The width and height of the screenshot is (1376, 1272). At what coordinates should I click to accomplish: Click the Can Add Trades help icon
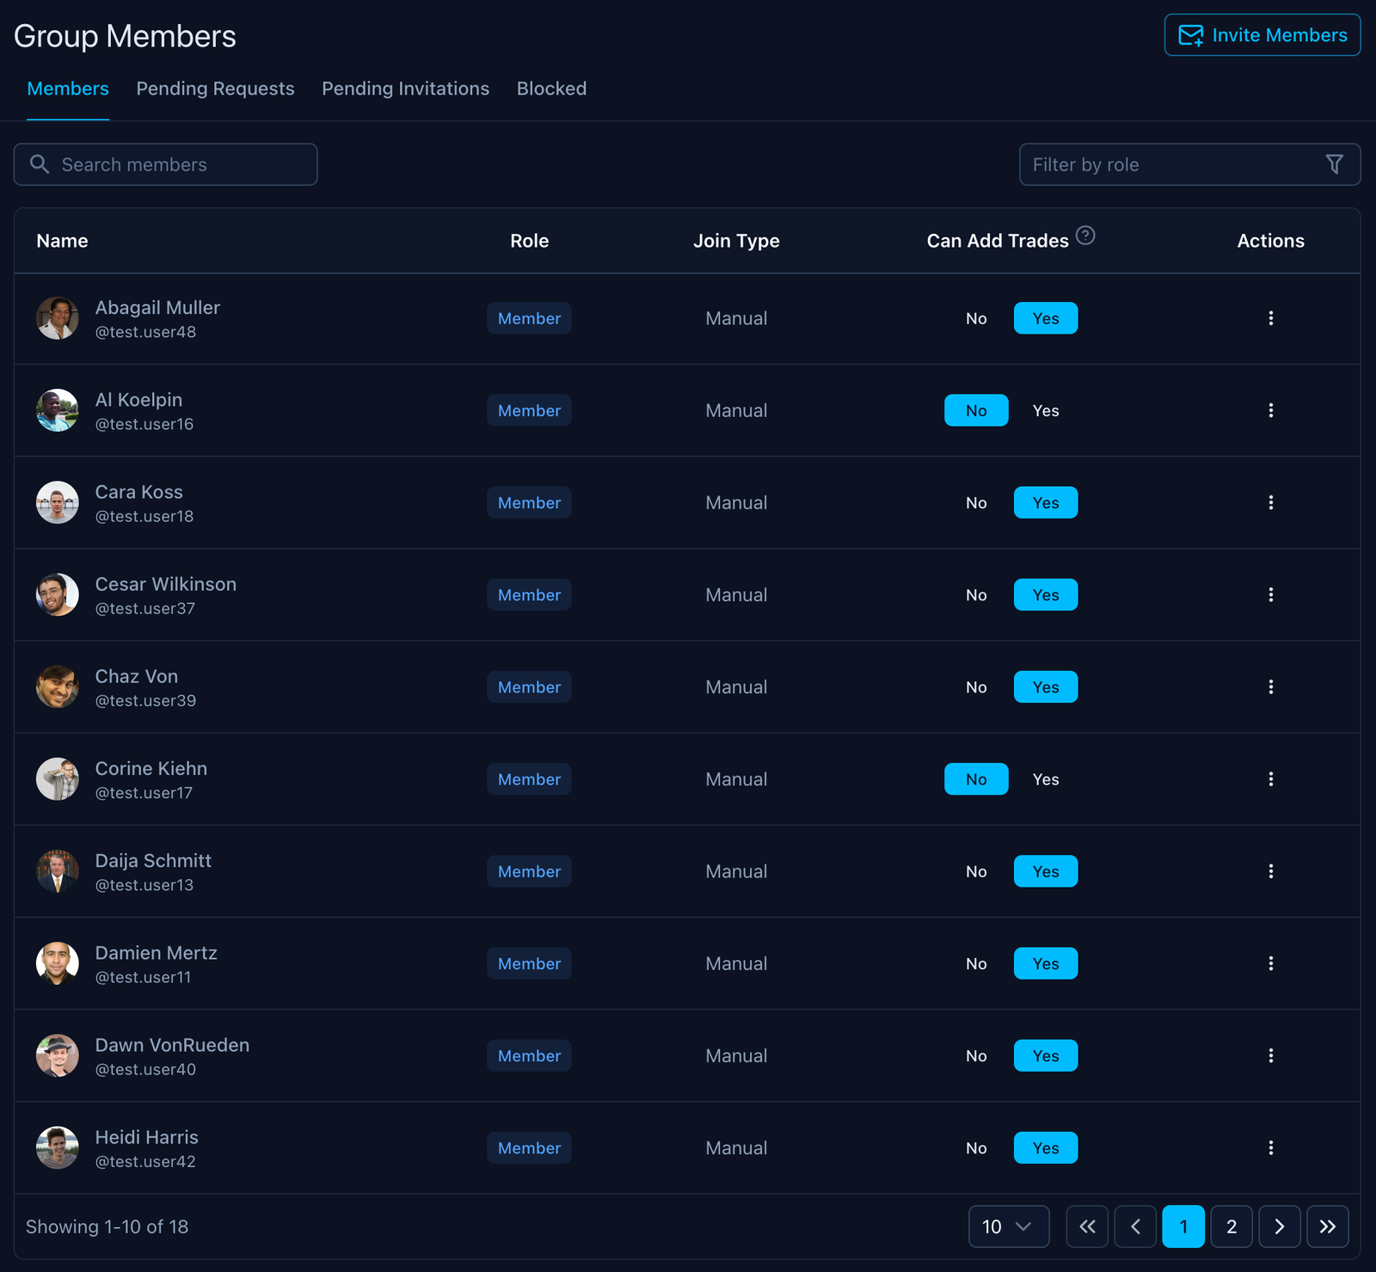[x=1085, y=236]
